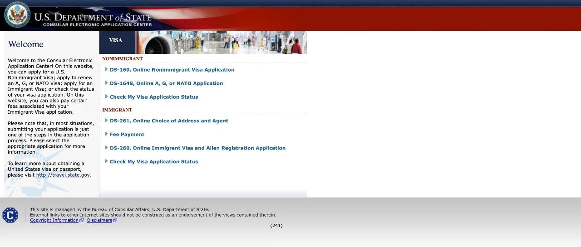Click the Welcome heading

tap(25, 44)
